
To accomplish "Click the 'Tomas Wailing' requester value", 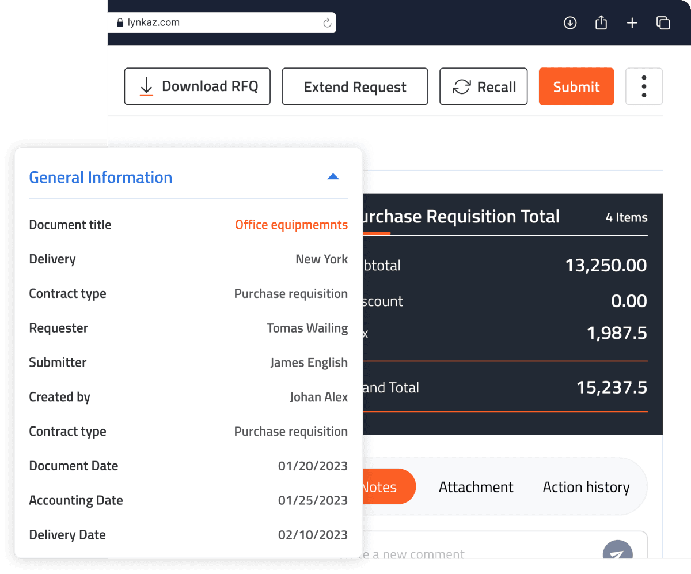I will [307, 328].
